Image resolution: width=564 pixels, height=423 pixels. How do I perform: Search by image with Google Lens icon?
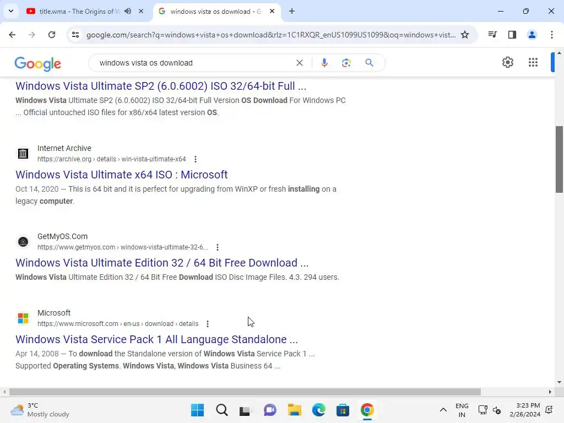coord(346,63)
